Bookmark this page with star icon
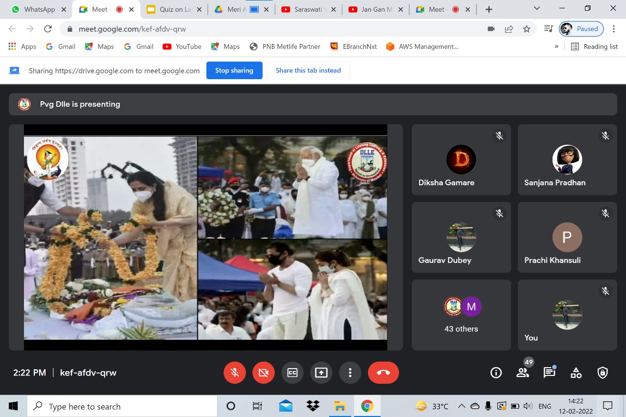 coord(527,29)
